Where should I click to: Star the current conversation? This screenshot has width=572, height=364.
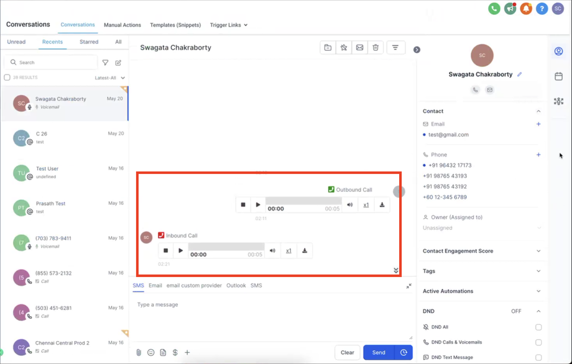point(344,48)
